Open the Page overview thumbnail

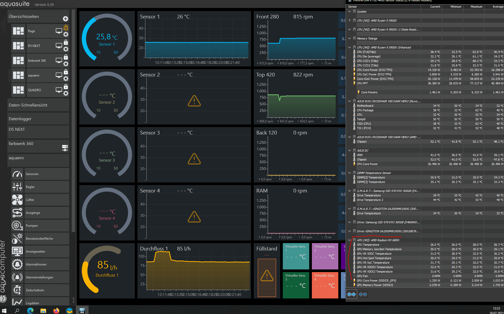19,31
